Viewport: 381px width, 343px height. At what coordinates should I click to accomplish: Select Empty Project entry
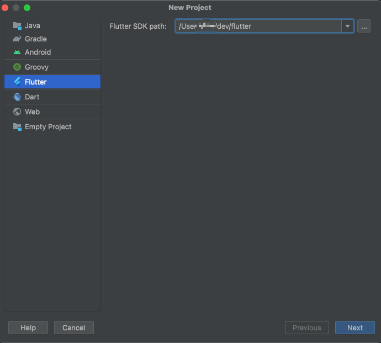(52, 127)
